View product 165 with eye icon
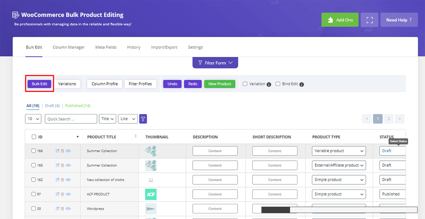 [68, 165]
